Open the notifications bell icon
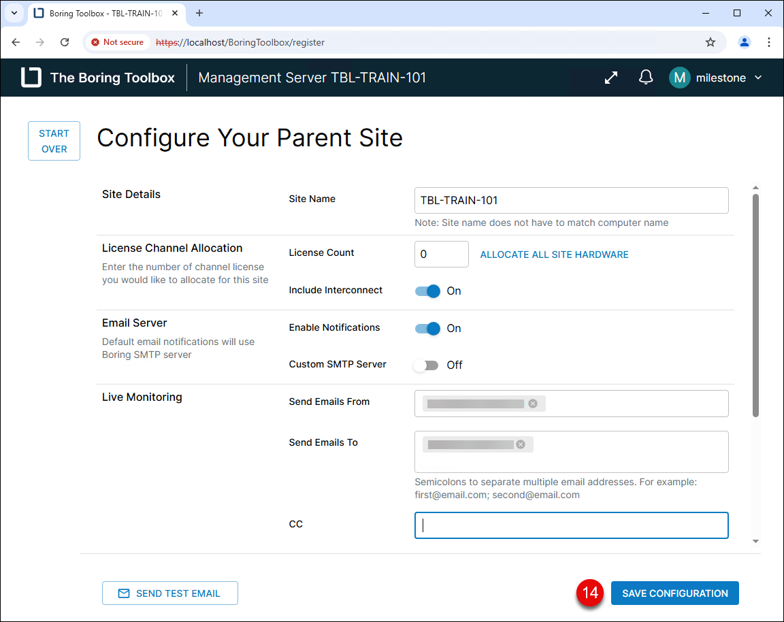This screenshot has width=784, height=622. 645,78
